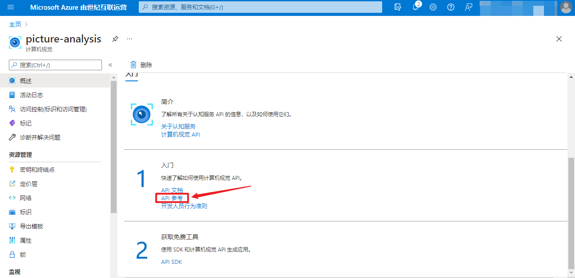
Task: Open the feedback icon in top bar
Action: (469, 7)
